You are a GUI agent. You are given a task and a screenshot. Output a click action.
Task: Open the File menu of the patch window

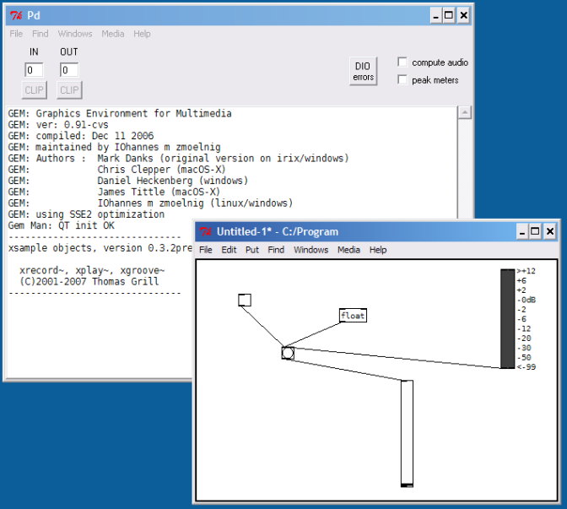[206, 250]
